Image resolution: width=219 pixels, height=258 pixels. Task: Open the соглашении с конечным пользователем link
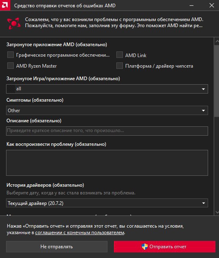pyautogui.click(x=80, y=232)
